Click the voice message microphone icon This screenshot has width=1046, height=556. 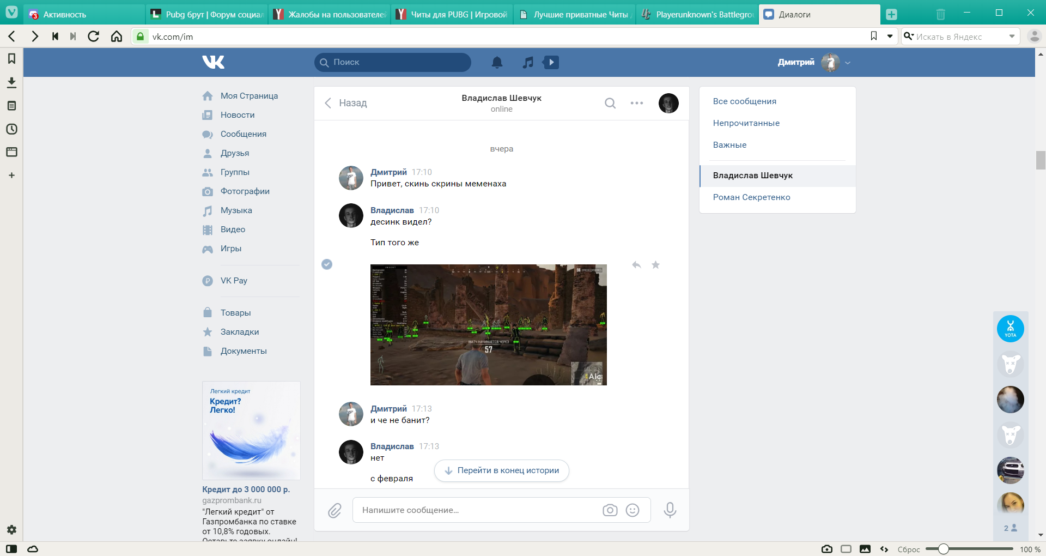[x=670, y=510]
